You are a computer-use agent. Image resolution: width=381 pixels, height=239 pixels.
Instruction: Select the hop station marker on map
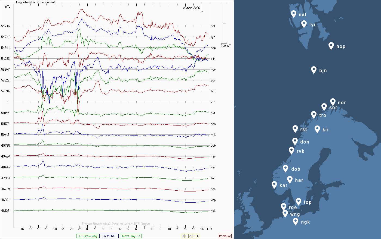point(331,46)
